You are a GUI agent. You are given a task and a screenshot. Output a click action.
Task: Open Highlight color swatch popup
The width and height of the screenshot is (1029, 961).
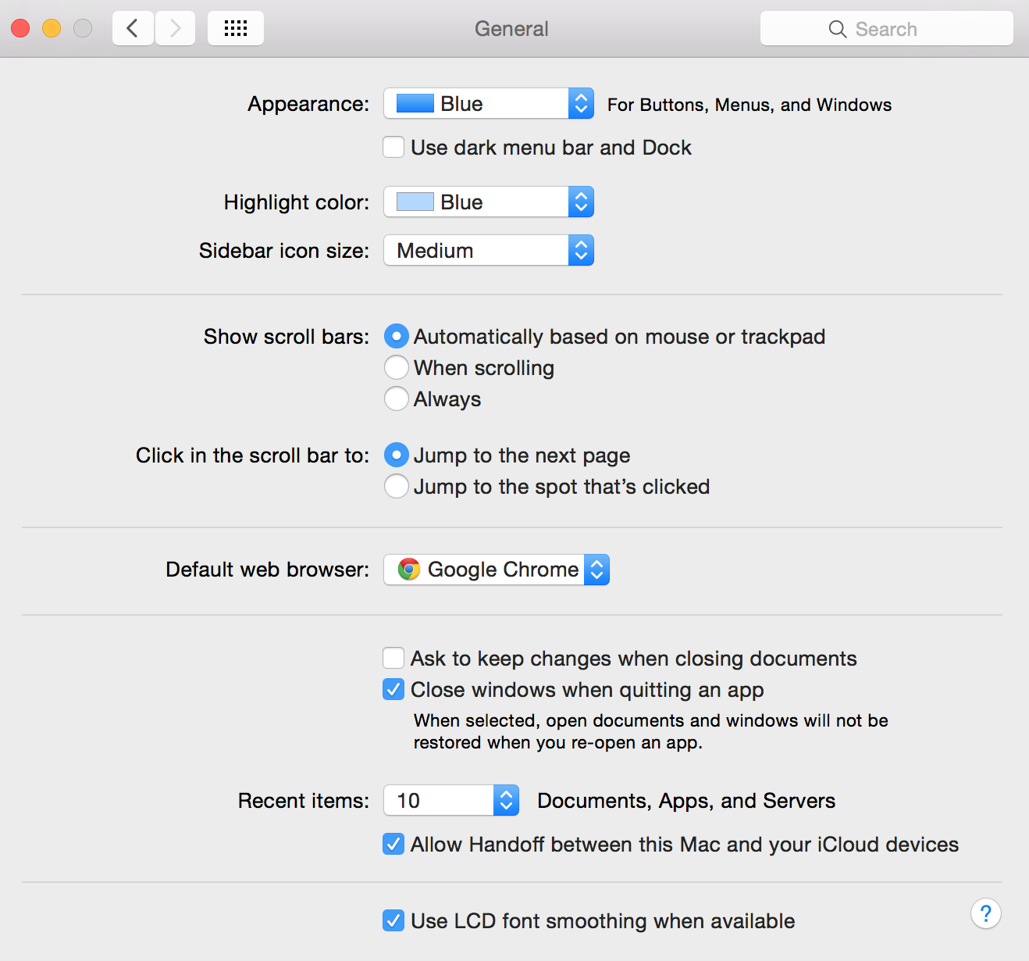tap(489, 202)
